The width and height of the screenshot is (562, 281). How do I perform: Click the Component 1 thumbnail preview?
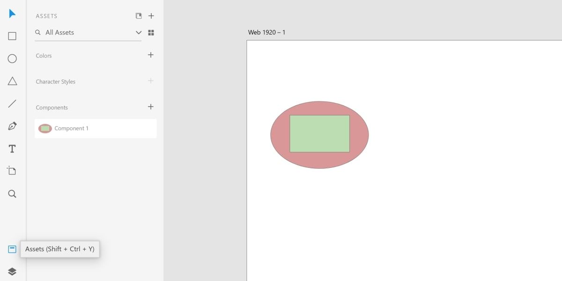45,129
